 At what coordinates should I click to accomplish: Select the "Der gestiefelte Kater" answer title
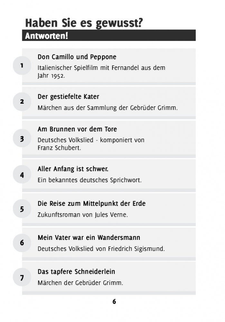point(68,97)
